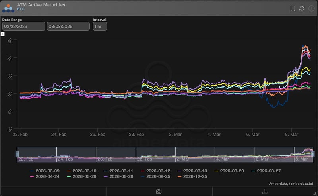Hide the 2026-06-26 legend series
Viewport: 318px width, 196px height.
tap(118, 177)
